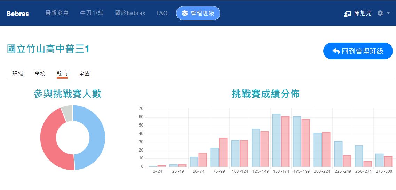Click the red bar for 150~174
The height and width of the screenshot is (190, 396).
pyautogui.click(x=285, y=142)
